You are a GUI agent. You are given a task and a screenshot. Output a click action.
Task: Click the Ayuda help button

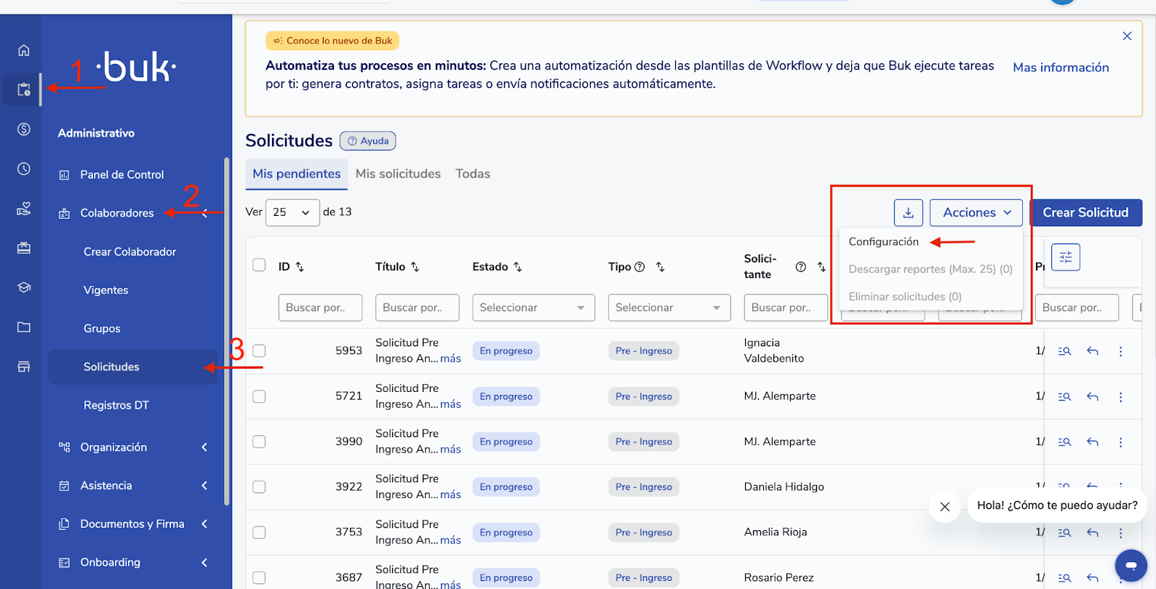(x=368, y=141)
